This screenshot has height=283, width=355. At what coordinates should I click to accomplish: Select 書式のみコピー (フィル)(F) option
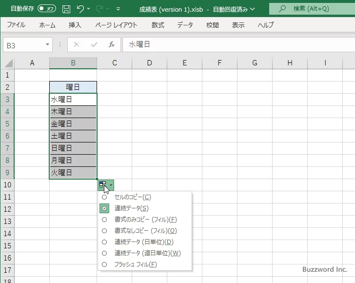[145, 220]
